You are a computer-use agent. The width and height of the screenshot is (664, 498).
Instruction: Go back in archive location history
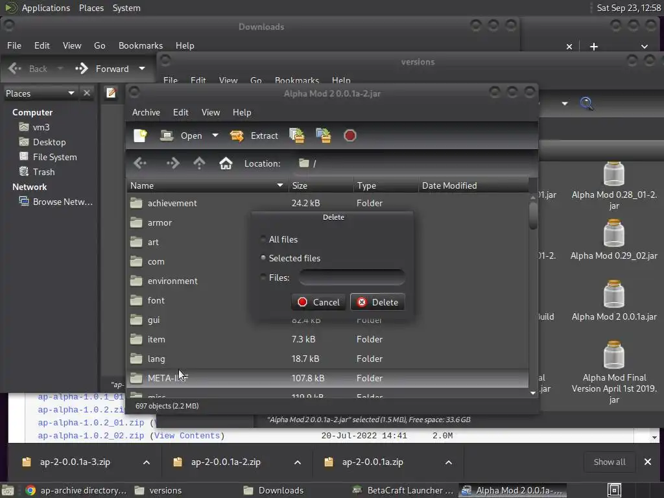(x=140, y=163)
